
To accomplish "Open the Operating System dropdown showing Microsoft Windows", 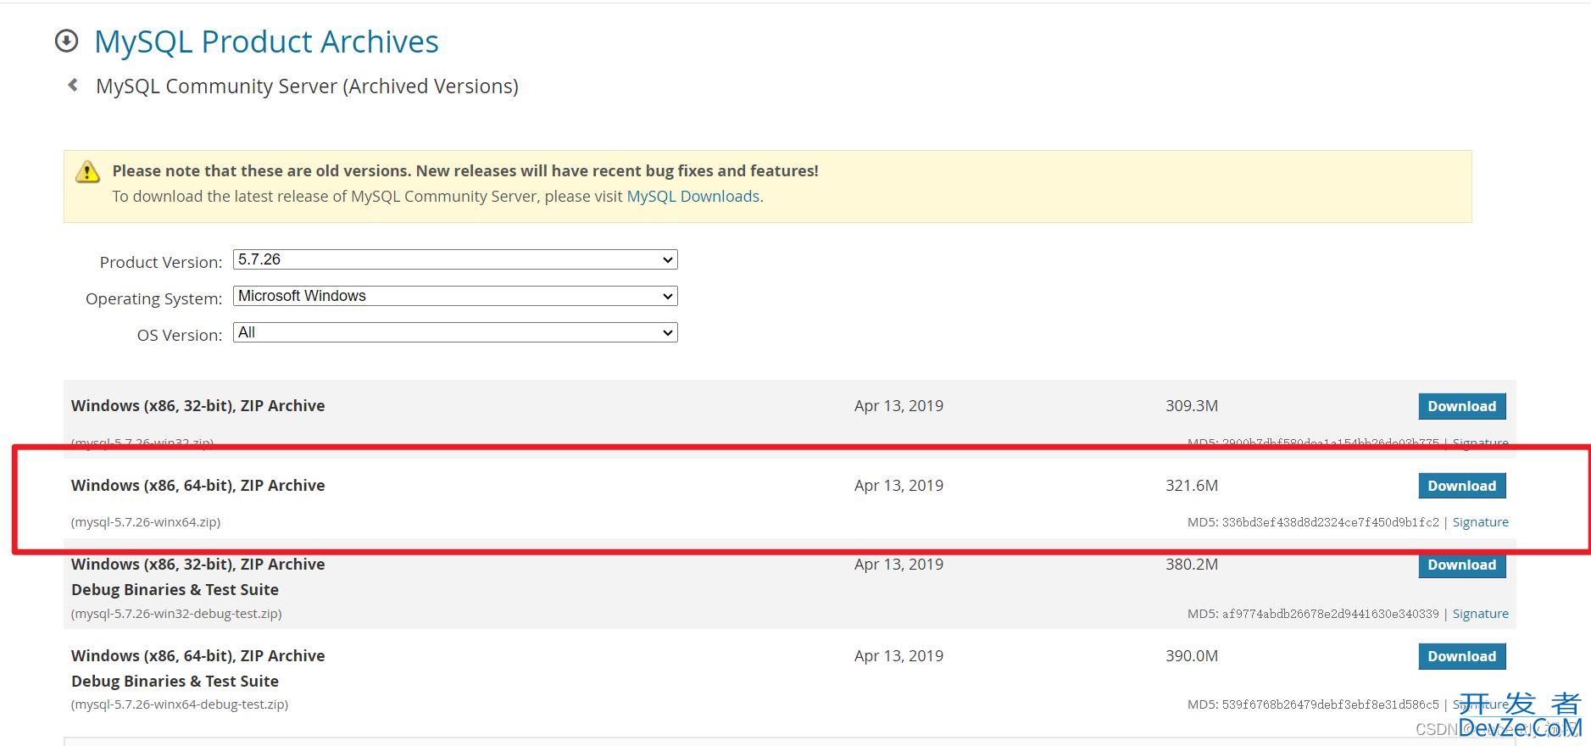I will pyautogui.click(x=455, y=296).
